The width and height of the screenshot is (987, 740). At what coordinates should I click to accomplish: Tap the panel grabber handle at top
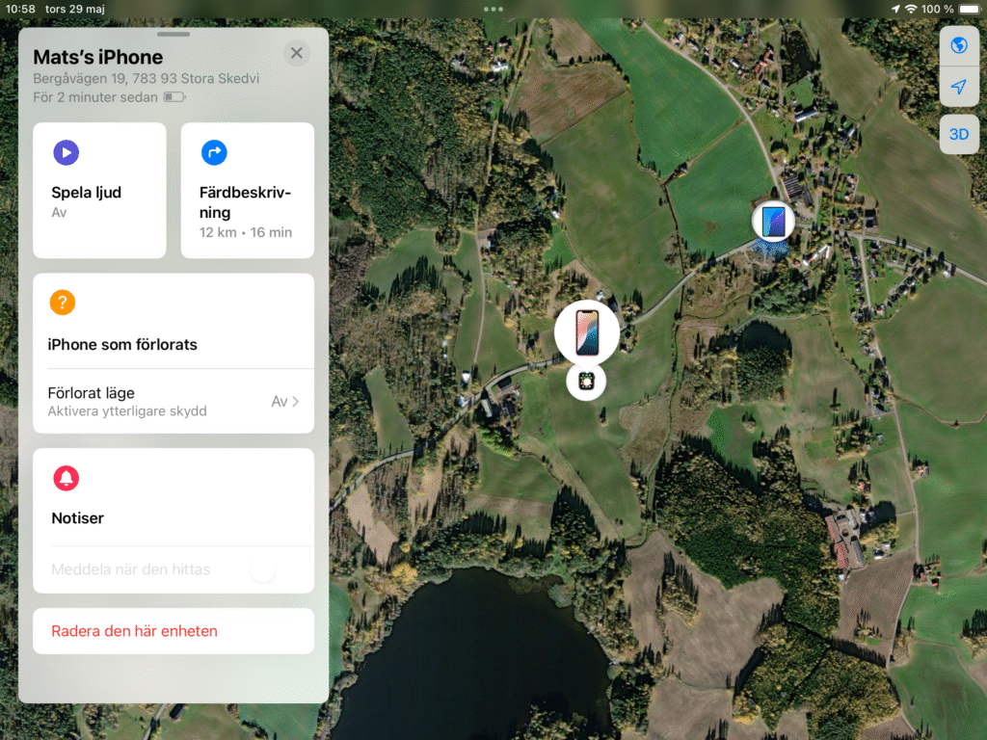tap(173, 34)
